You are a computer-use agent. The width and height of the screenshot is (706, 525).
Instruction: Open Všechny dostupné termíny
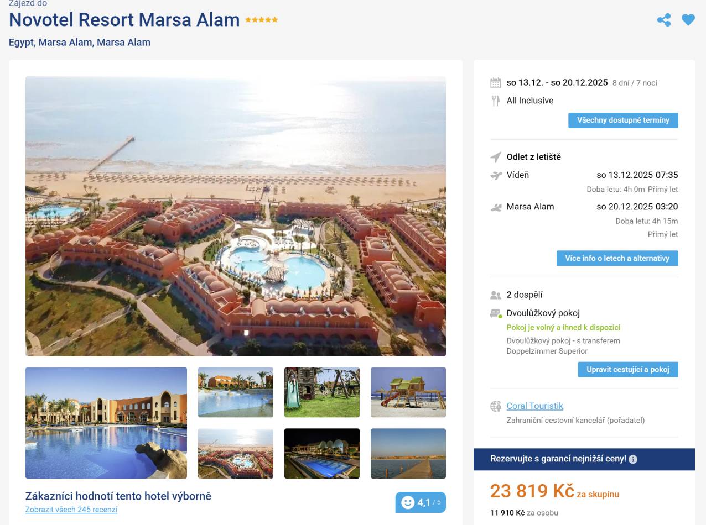(623, 120)
